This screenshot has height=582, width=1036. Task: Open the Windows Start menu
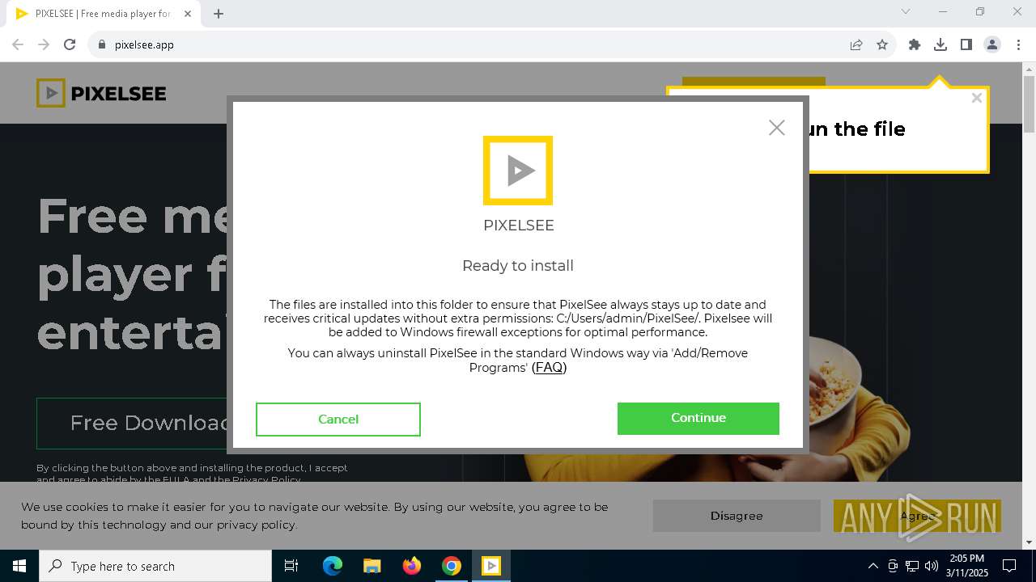pos(19,566)
